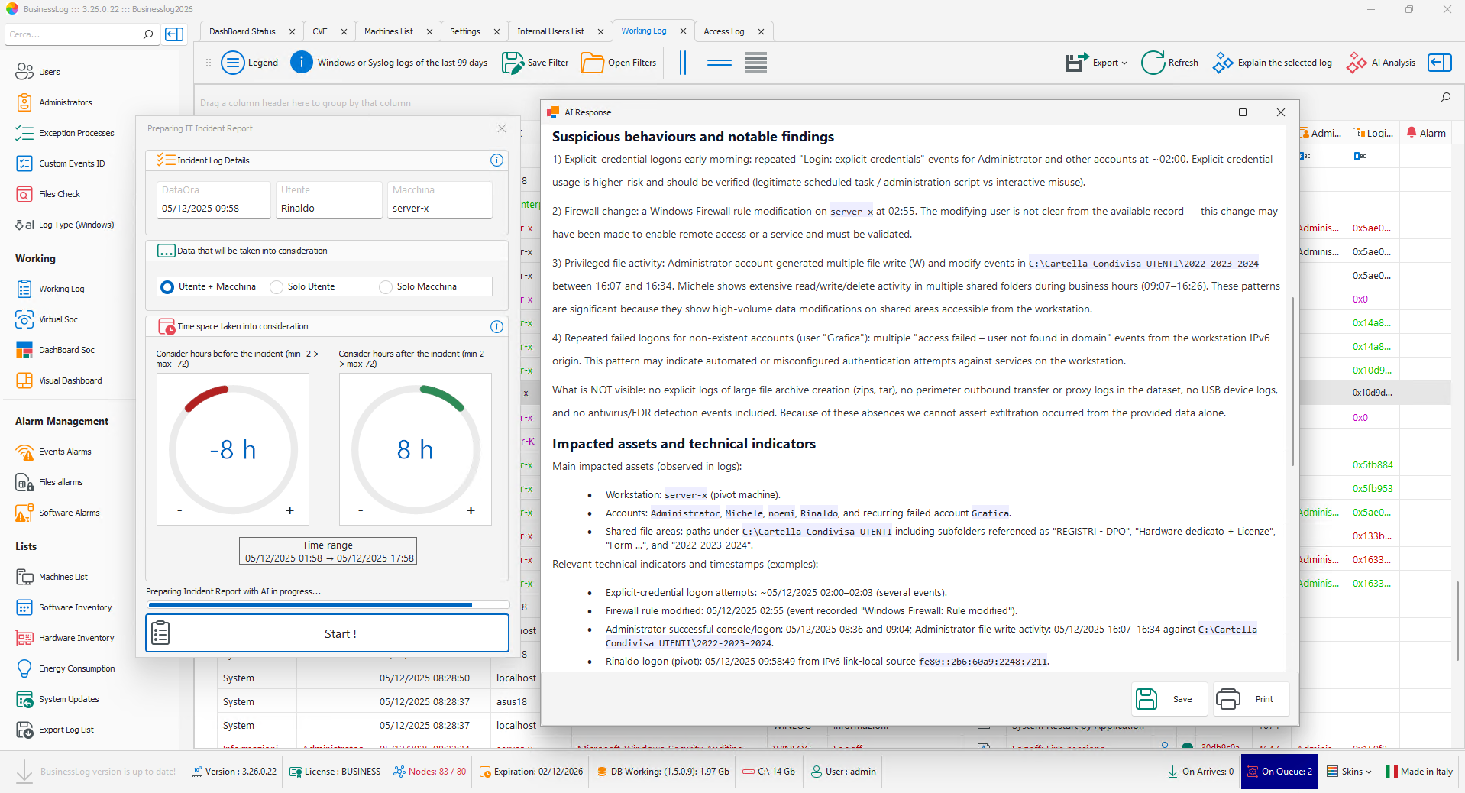1465x793 pixels.
Task: Select Utente + Macchina radio option
Action: click(167, 286)
